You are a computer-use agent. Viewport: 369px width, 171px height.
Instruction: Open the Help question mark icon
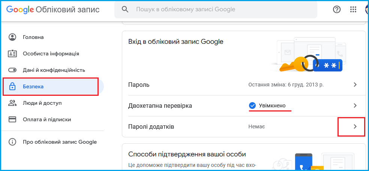[337, 10]
